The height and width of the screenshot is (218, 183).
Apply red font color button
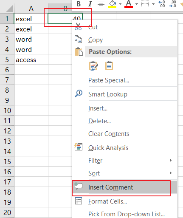(x=129, y=4)
